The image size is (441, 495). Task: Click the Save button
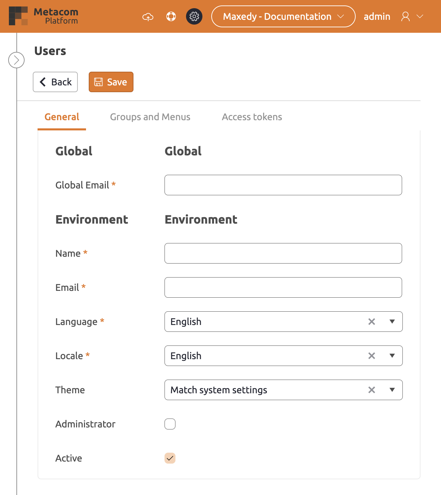pyautogui.click(x=111, y=82)
